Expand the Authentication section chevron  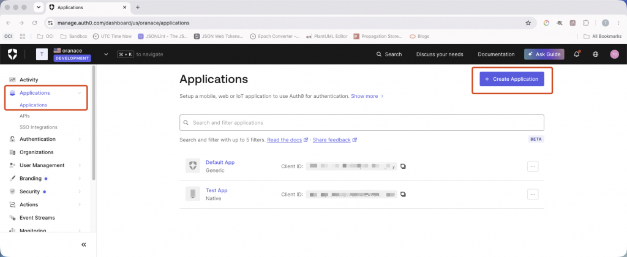pos(80,139)
